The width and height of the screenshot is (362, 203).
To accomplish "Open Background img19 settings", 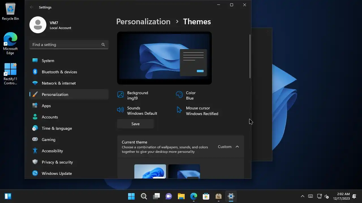I will [133, 95].
